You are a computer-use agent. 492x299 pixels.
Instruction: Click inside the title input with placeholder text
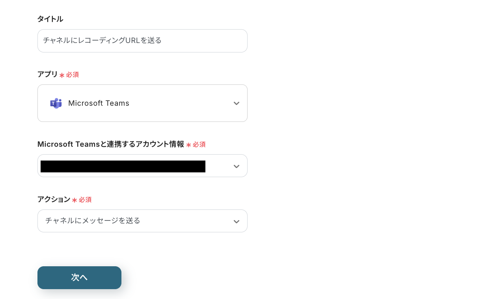click(x=142, y=41)
